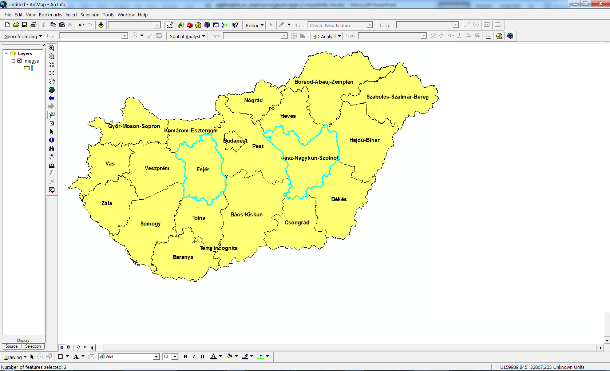Switch to Data View button
The image size is (610, 371).
62,347
